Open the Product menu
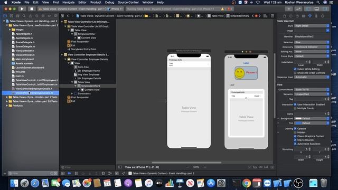Image resolution: width=338 pixels, height=190 pixels. (x=96, y=2)
